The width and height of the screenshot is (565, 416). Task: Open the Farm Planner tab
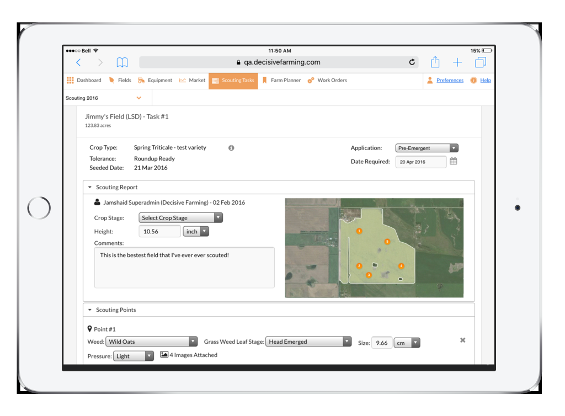point(281,81)
